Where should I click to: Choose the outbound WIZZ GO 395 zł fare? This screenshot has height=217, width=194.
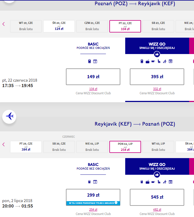point(157,77)
